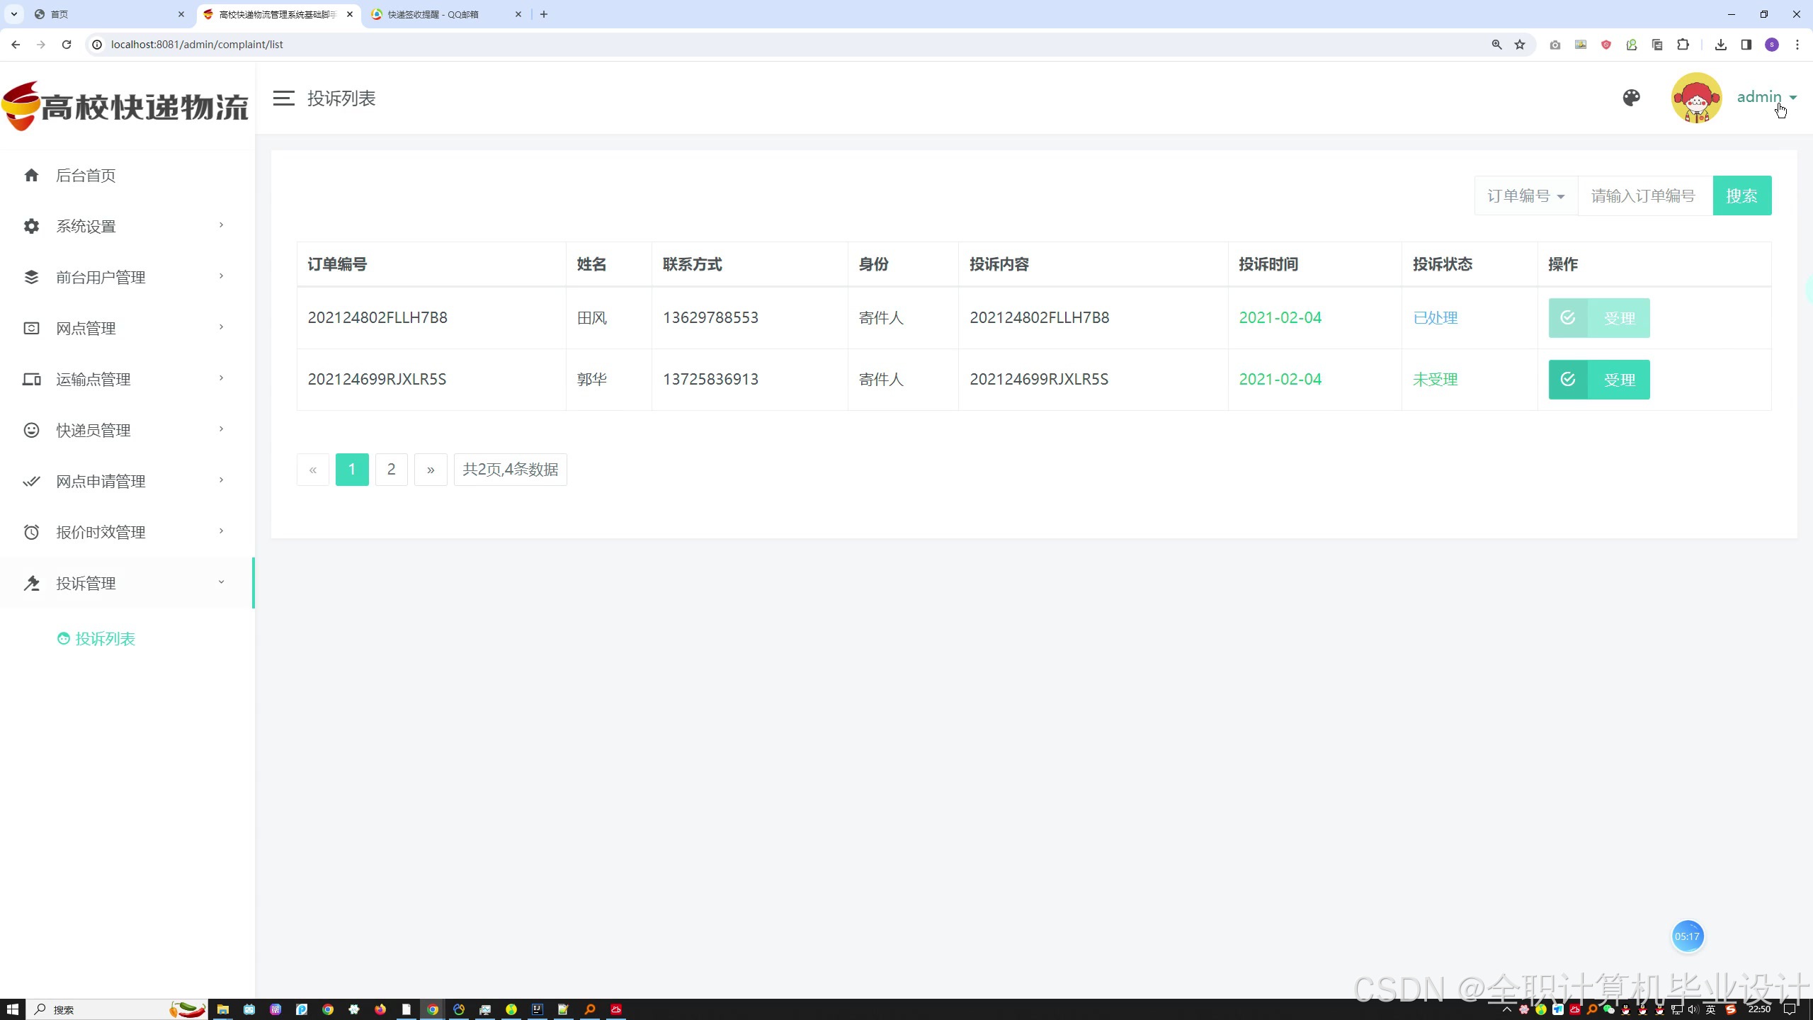This screenshot has width=1813, height=1020.
Task: Open the theme color palette icon
Action: pyautogui.click(x=1631, y=98)
